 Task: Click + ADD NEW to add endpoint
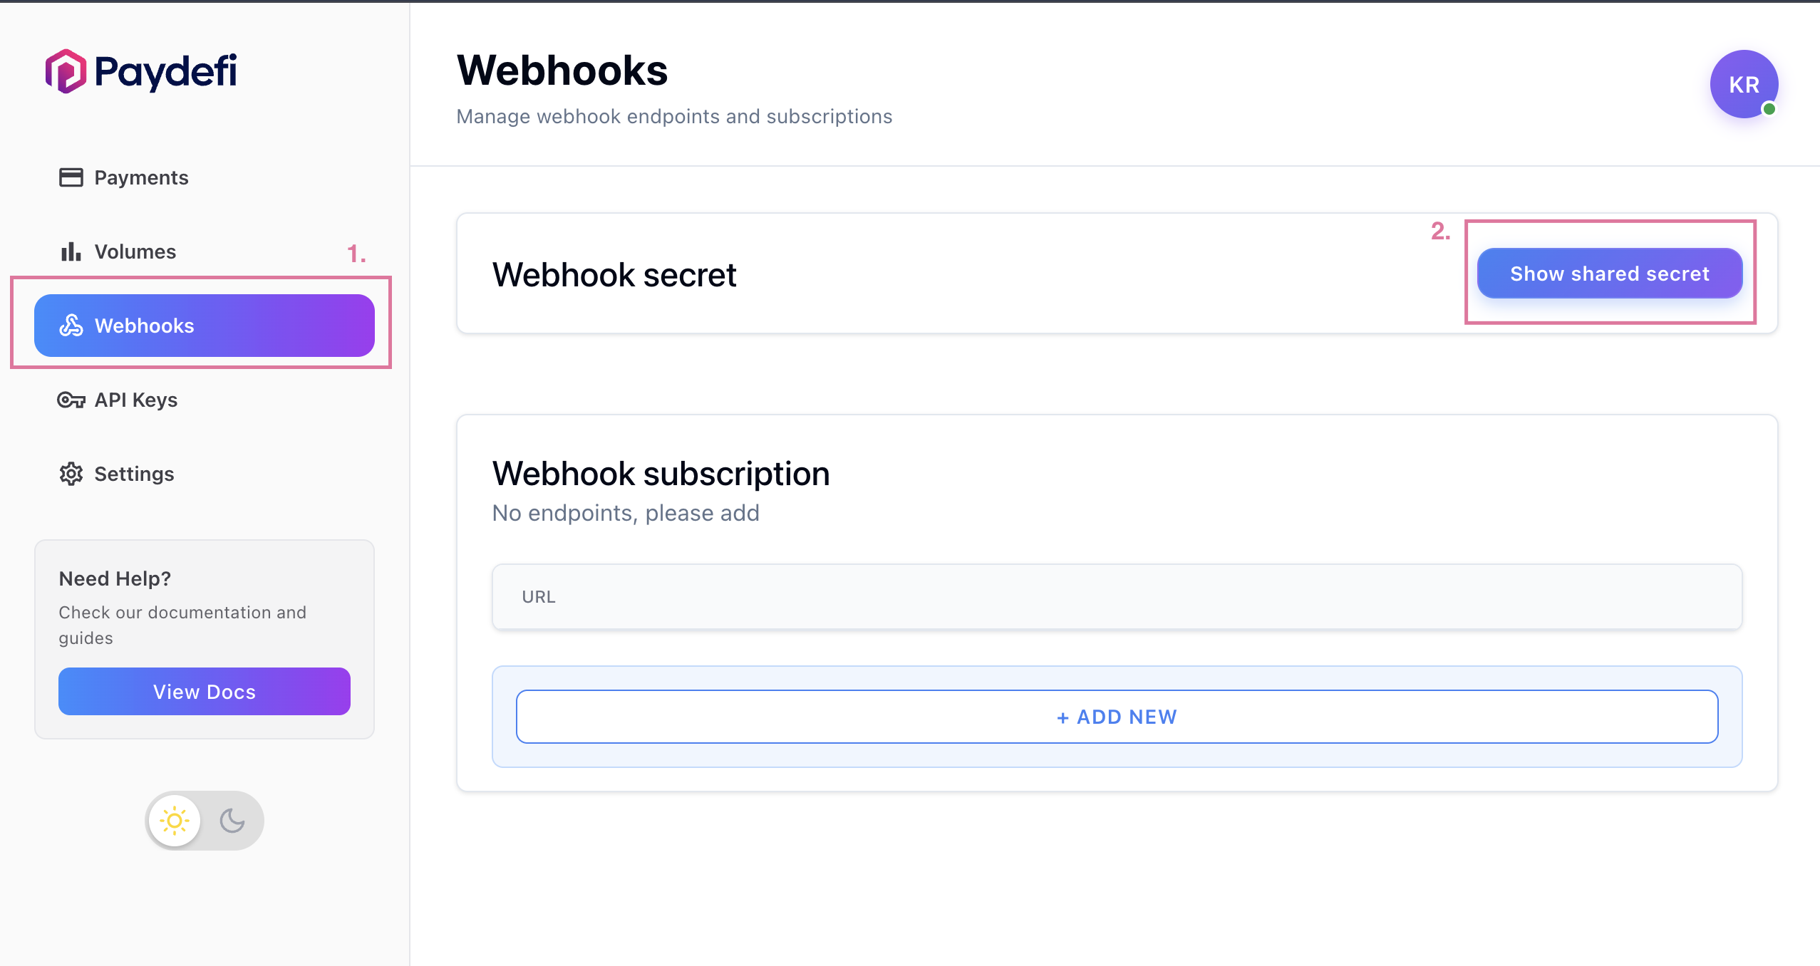[1115, 716]
